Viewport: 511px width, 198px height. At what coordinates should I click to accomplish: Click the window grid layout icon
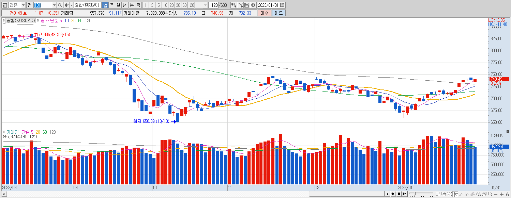tap(438, 194)
